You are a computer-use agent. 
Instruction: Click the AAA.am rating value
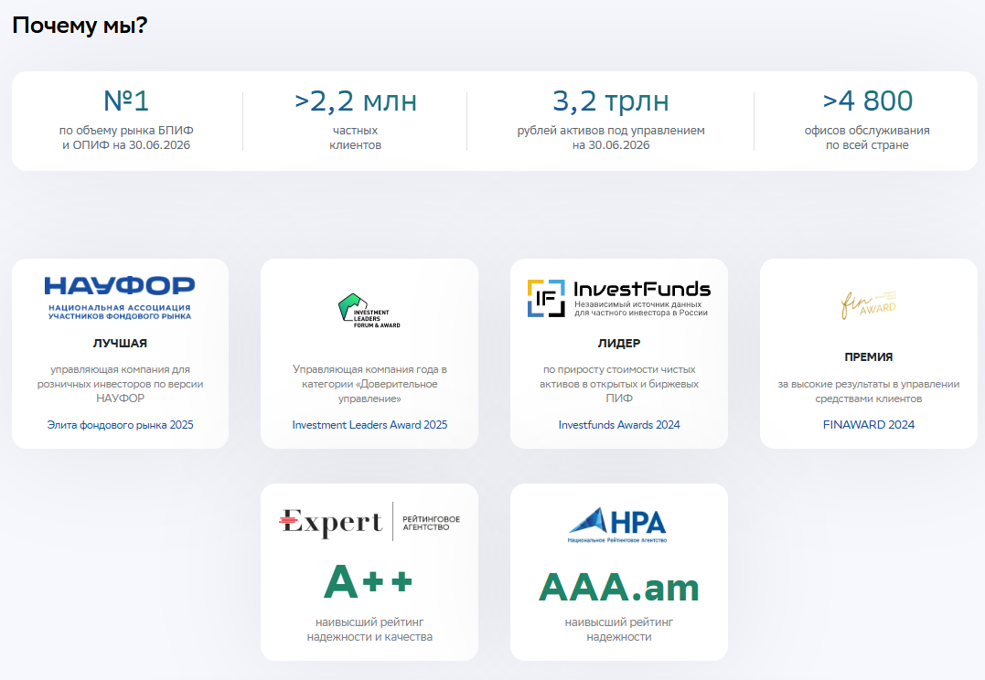tap(619, 587)
